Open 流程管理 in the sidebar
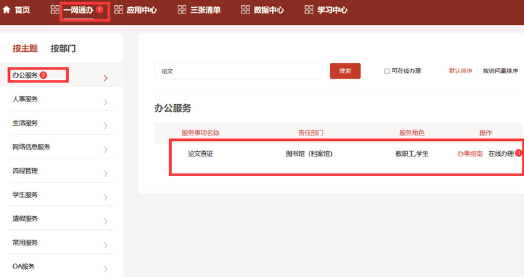The width and height of the screenshot is (524, 277). (x=26, y=171)
